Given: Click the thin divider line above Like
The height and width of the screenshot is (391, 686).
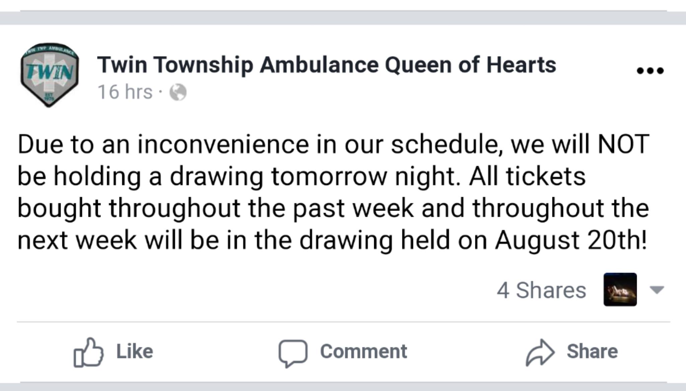Looking at the screenshot, I should (x=343, y=322).
